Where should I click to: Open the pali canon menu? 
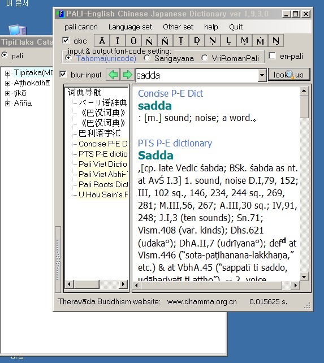[x=81, y=27]
